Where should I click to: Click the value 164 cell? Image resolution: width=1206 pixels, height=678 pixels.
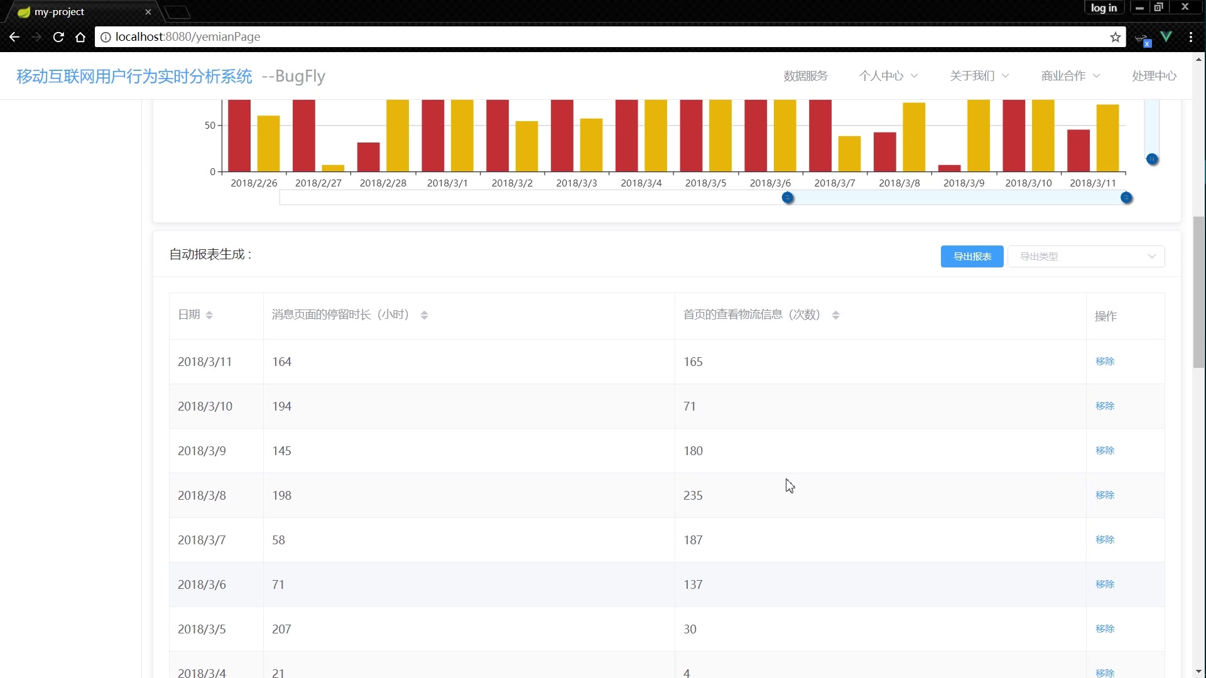point(469,362)
